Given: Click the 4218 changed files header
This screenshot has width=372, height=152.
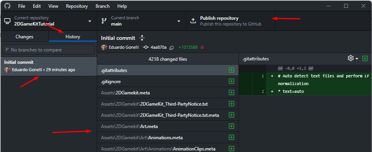Looking at the screenshot, I should click(x=168, y=59).
